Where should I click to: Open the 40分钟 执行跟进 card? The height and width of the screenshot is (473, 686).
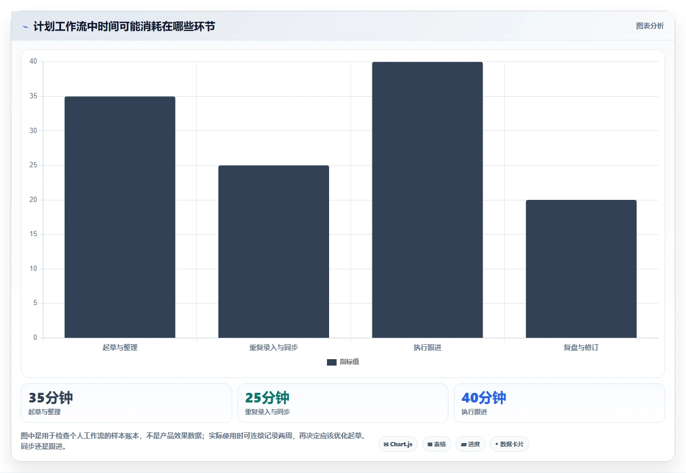point(559,403)
